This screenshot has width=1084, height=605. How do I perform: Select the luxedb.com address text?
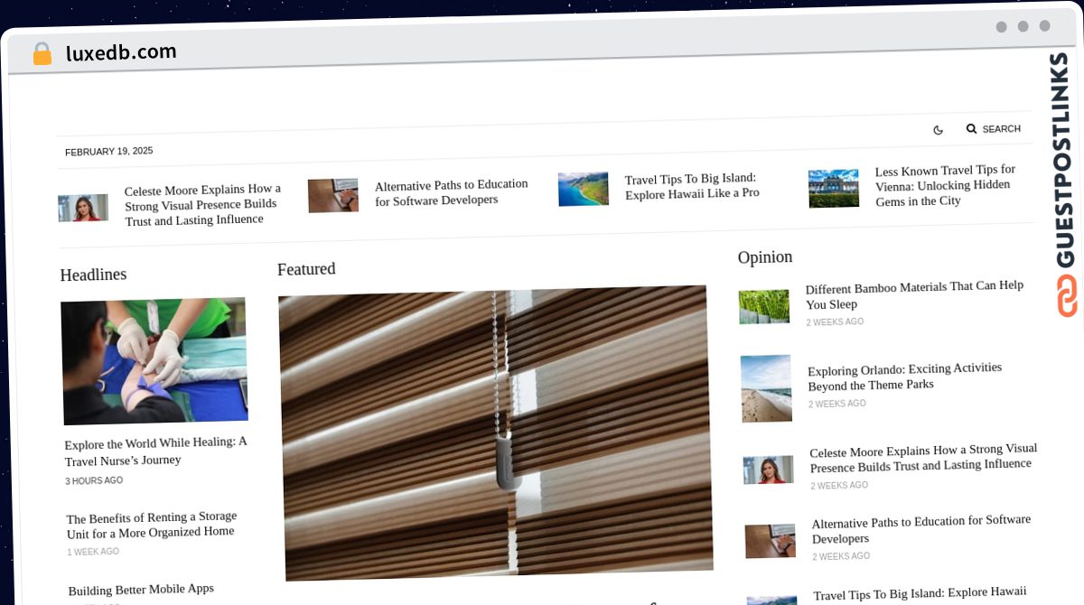(121, 52)
